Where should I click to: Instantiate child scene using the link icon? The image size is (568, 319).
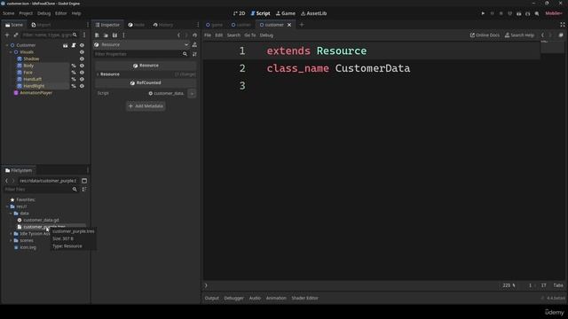point(16,35)
